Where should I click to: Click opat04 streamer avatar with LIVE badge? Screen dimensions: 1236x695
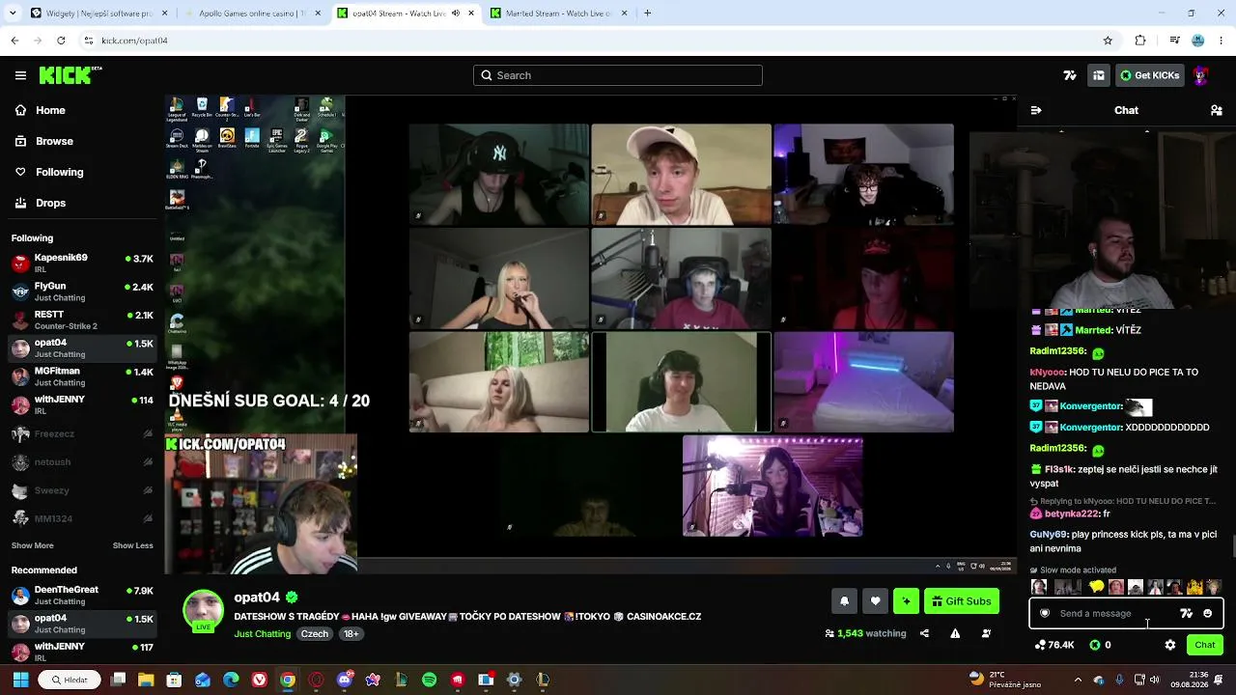(203, 612)
